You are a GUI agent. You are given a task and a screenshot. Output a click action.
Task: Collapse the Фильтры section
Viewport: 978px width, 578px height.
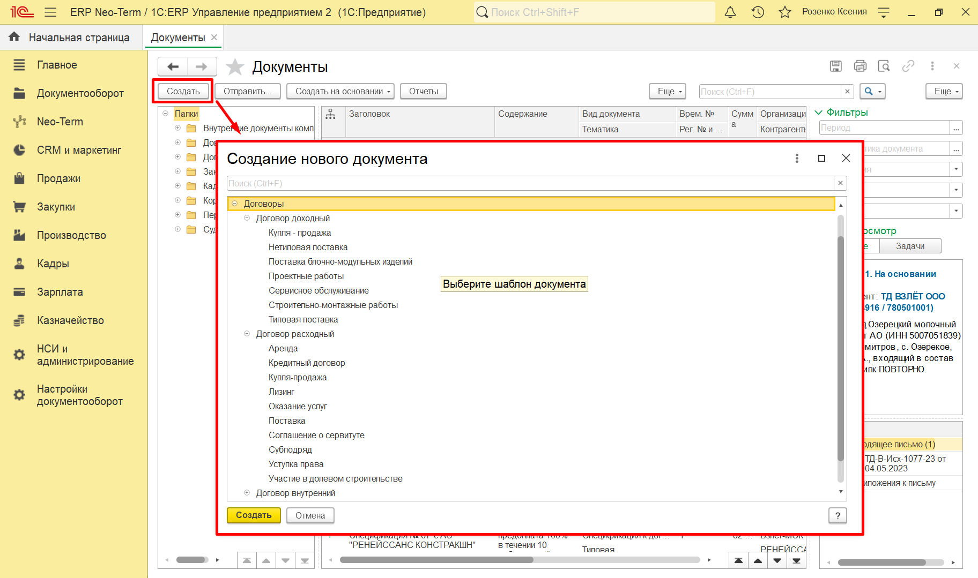(x=818, y=112)
